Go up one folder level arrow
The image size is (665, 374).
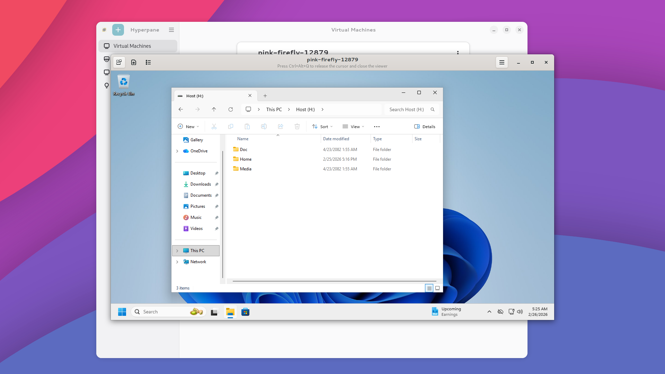click(x=214, y=109)
